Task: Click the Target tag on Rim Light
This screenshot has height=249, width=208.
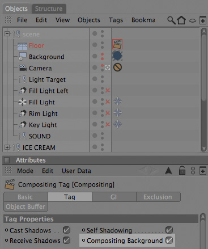Action: (x=117, y=113)
